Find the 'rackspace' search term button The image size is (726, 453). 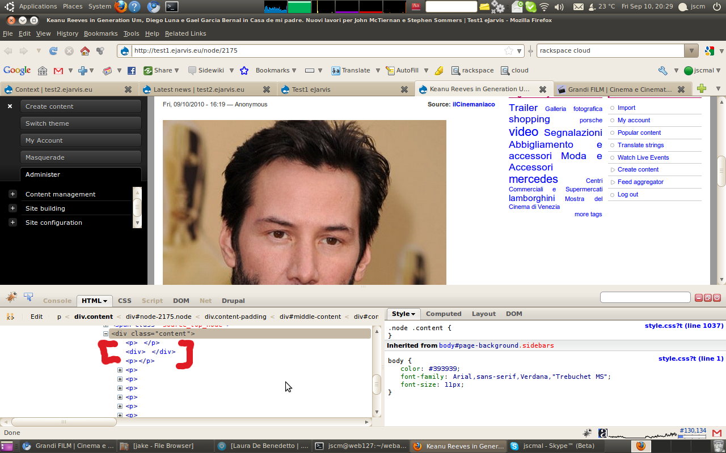472,71
